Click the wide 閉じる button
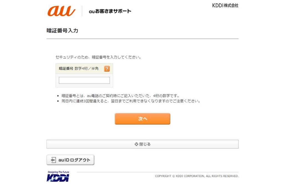The image size is (284, 193). pos(143,144)
